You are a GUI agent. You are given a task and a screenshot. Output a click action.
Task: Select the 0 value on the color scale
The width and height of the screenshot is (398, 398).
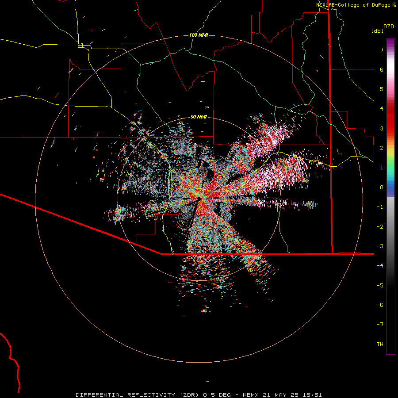382,188
